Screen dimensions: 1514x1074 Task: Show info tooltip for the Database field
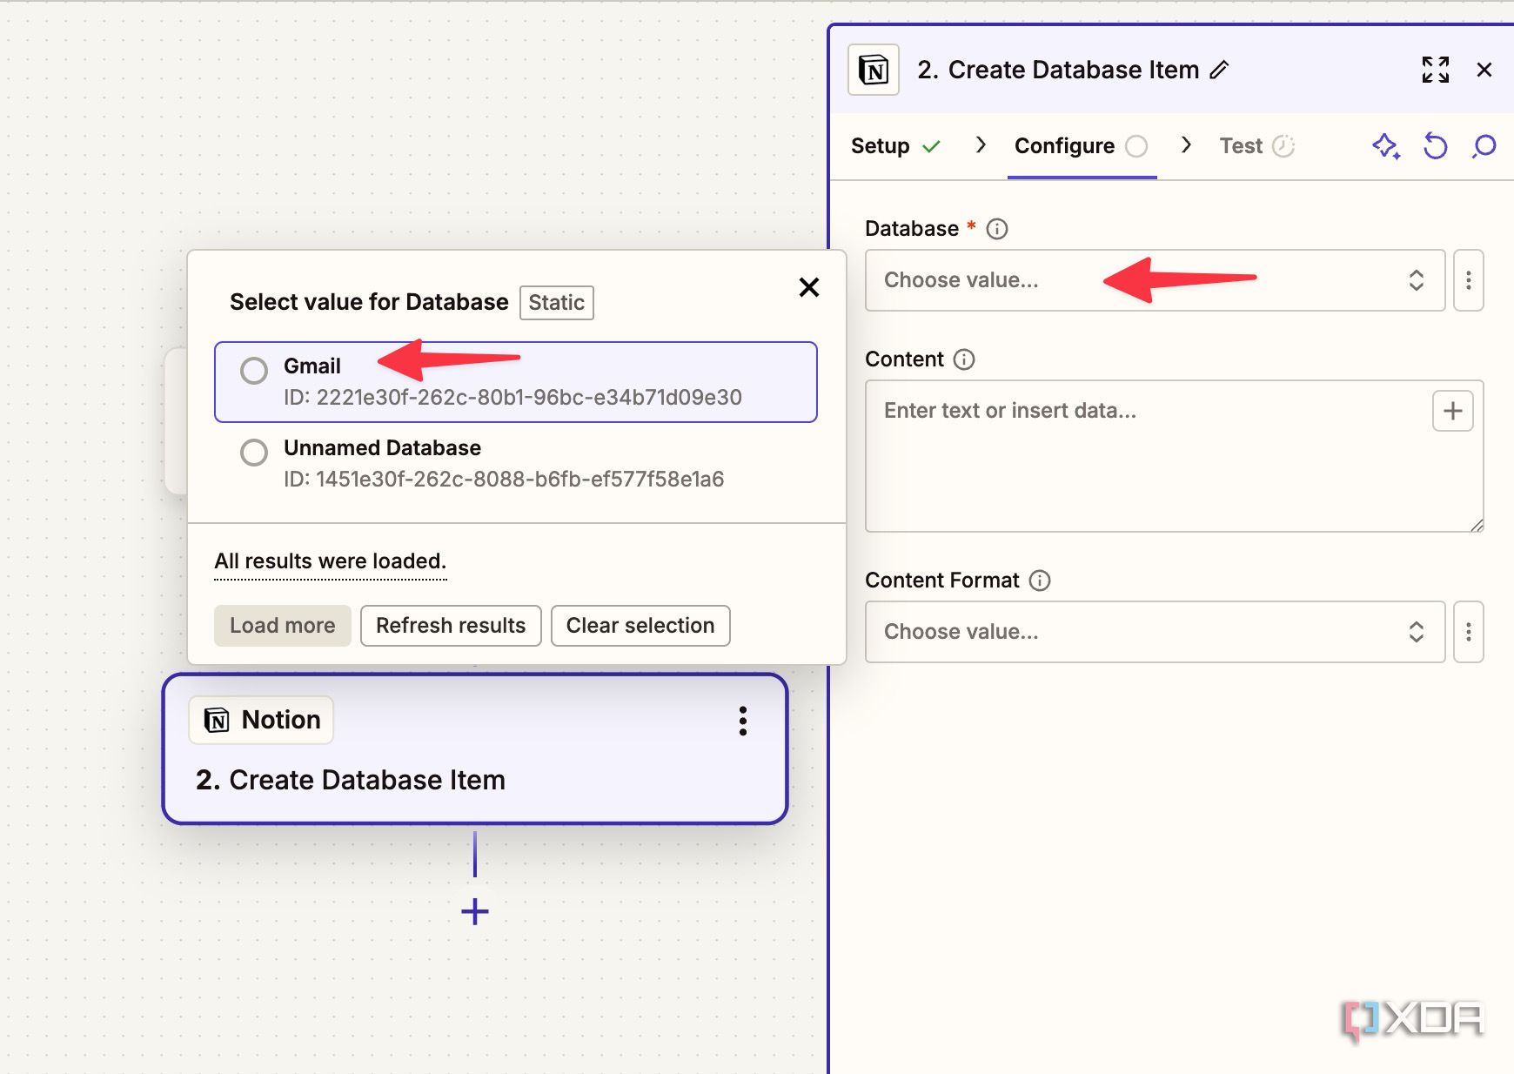click(997, 229)
